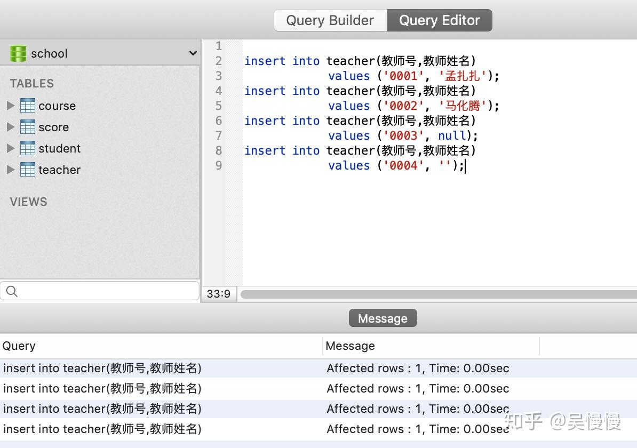Click the VIEWS section heading

tap(28, 202)
